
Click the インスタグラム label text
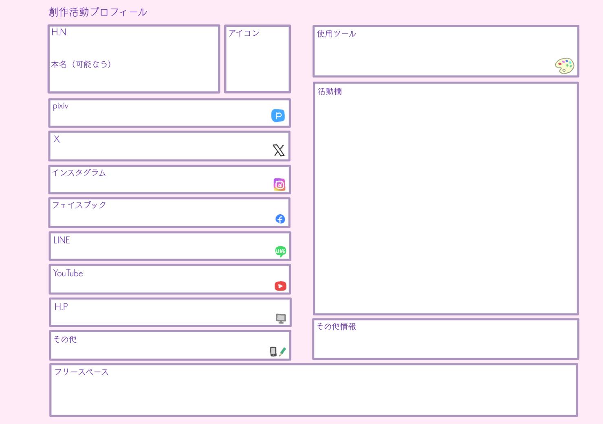pyautogui.click(x=79, y=173)
